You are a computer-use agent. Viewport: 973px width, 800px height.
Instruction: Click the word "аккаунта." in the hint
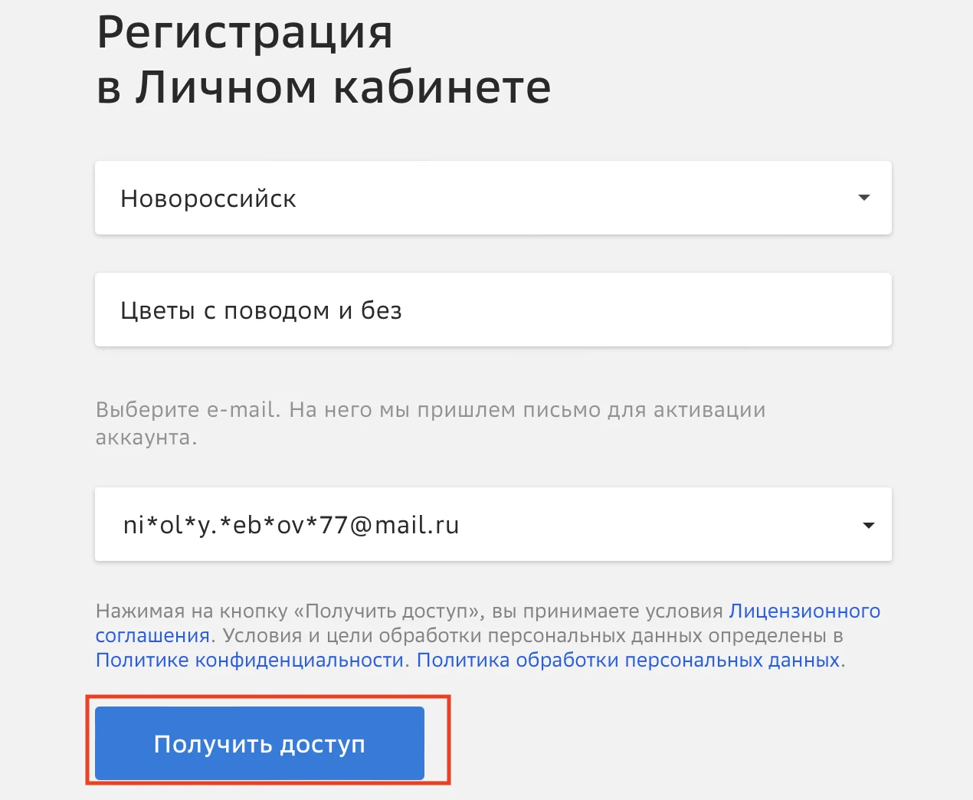[x=146, y=438]
